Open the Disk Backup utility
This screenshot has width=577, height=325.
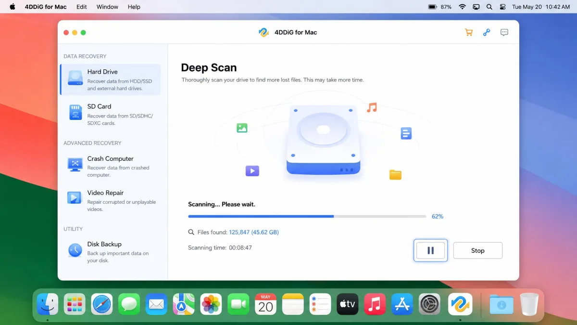(110, 252)
